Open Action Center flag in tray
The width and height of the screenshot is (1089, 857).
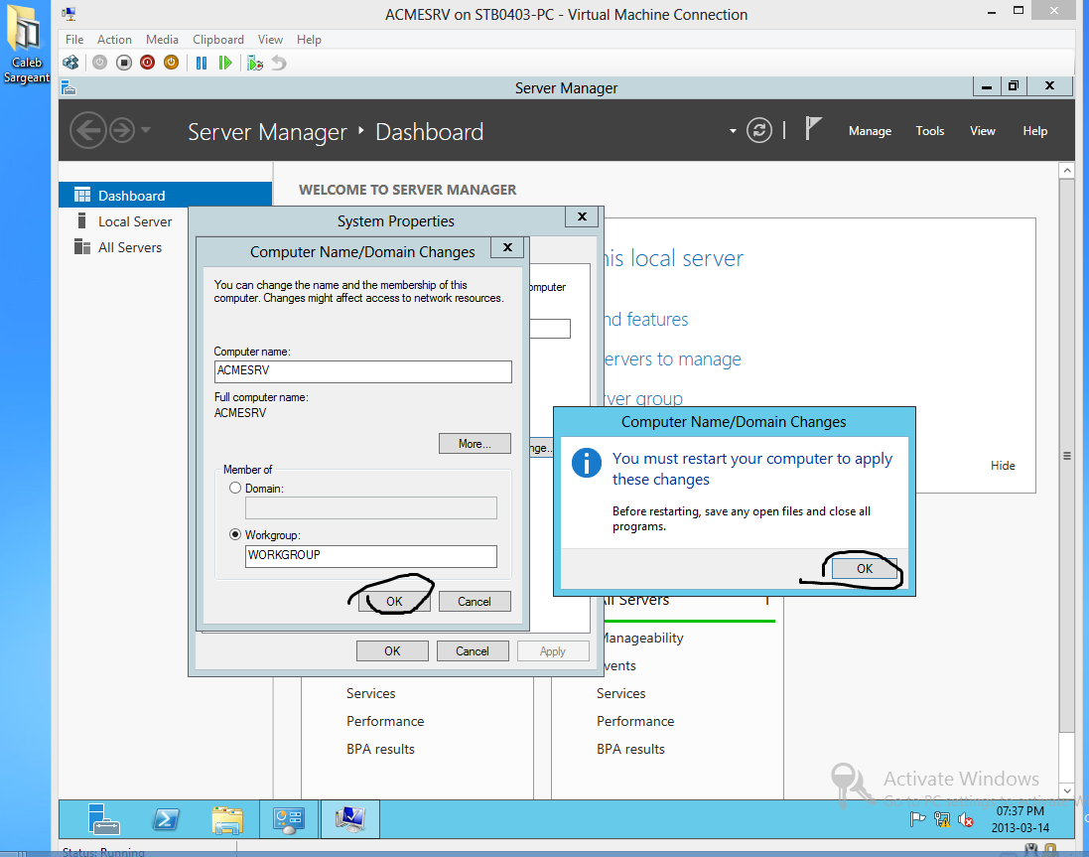917,819
